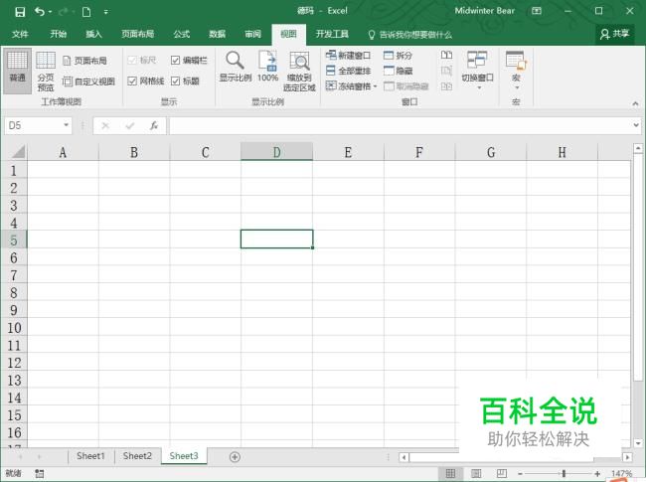The height and width of the screenshot is (482, 646).
Task: Select column F header
Action: [419, 152]
